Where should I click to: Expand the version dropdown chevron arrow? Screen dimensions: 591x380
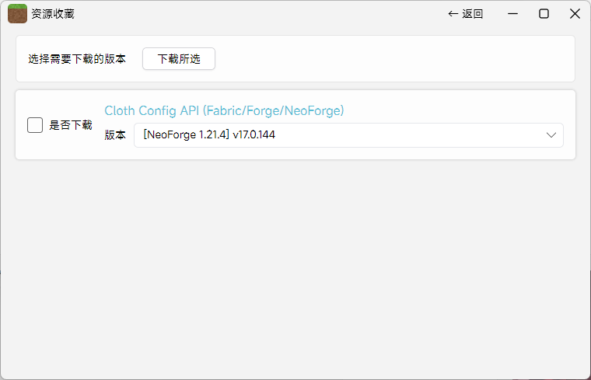[x=551, y=135]
